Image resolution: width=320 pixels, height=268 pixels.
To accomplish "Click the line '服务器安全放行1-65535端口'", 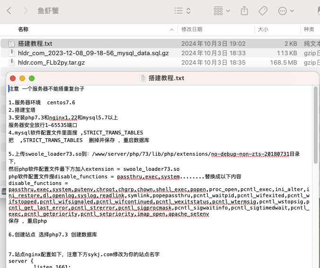I will 43,125.
